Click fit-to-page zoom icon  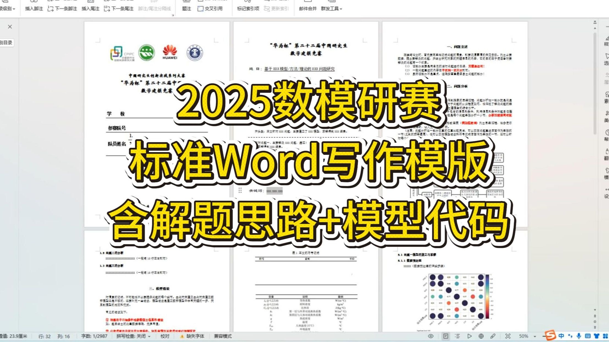point(508,336)
